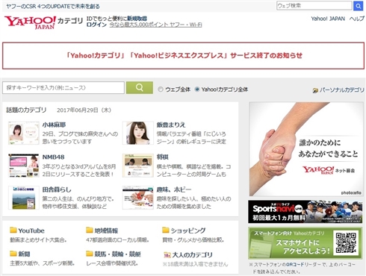The image size is (366, 276).
Task: Open the ショッピング category link
Action: tap(188, 230)
